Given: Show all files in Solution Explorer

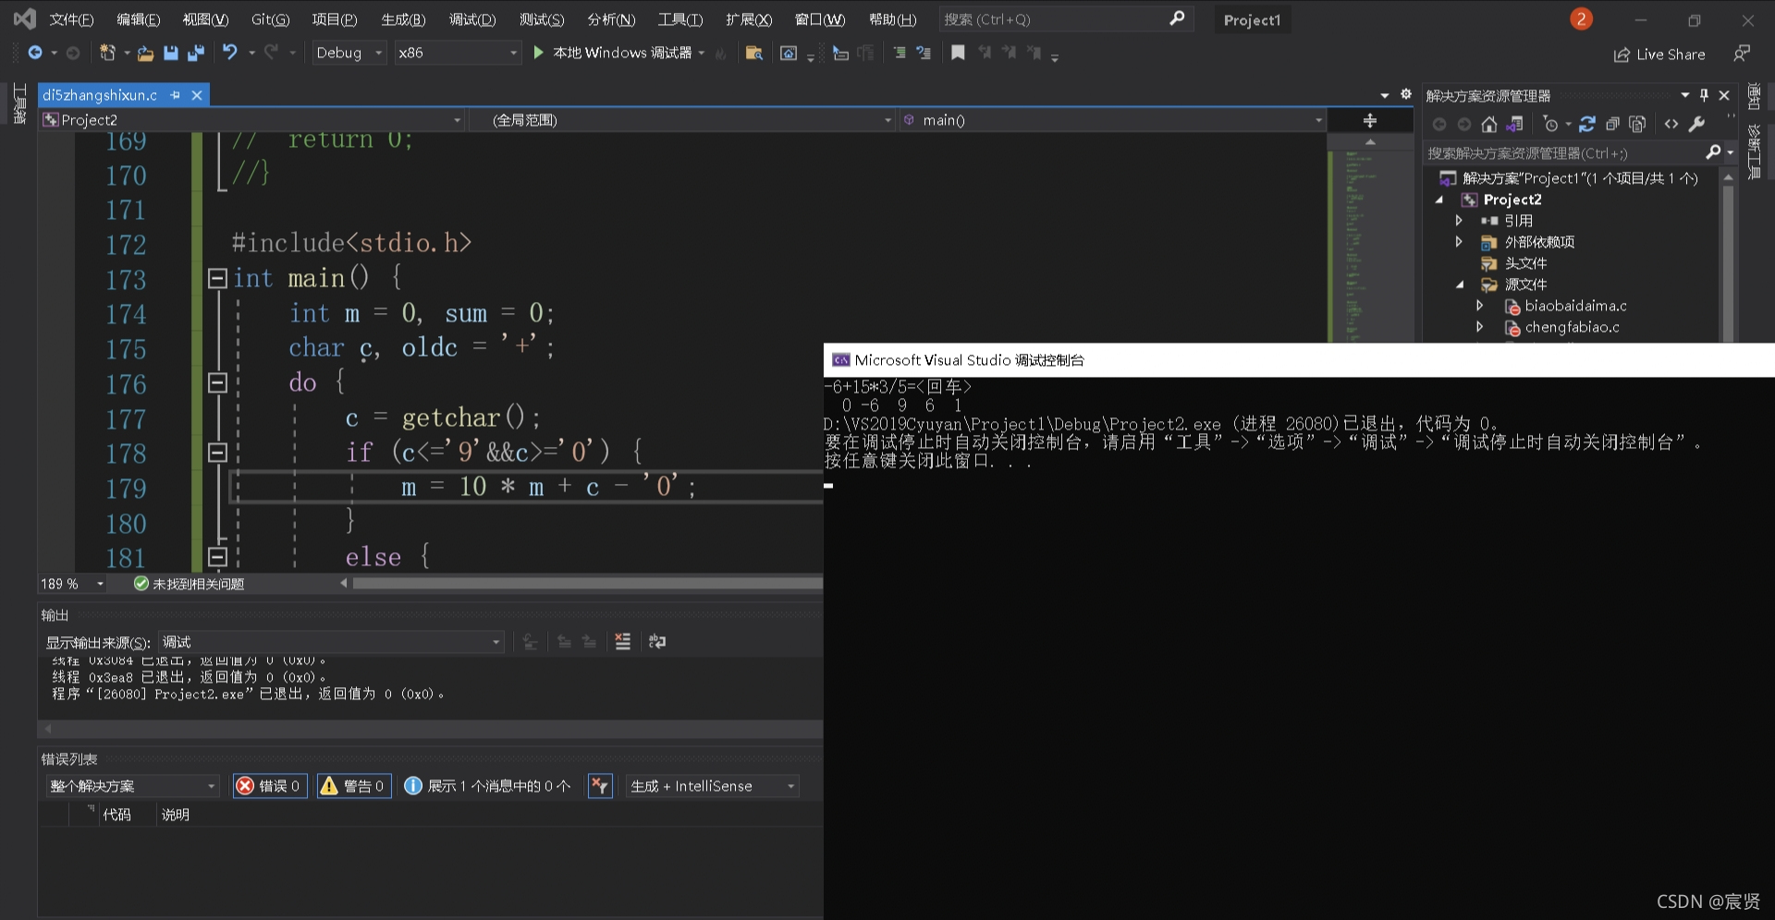Looking at the screenshot, I should click(1637, 124).
